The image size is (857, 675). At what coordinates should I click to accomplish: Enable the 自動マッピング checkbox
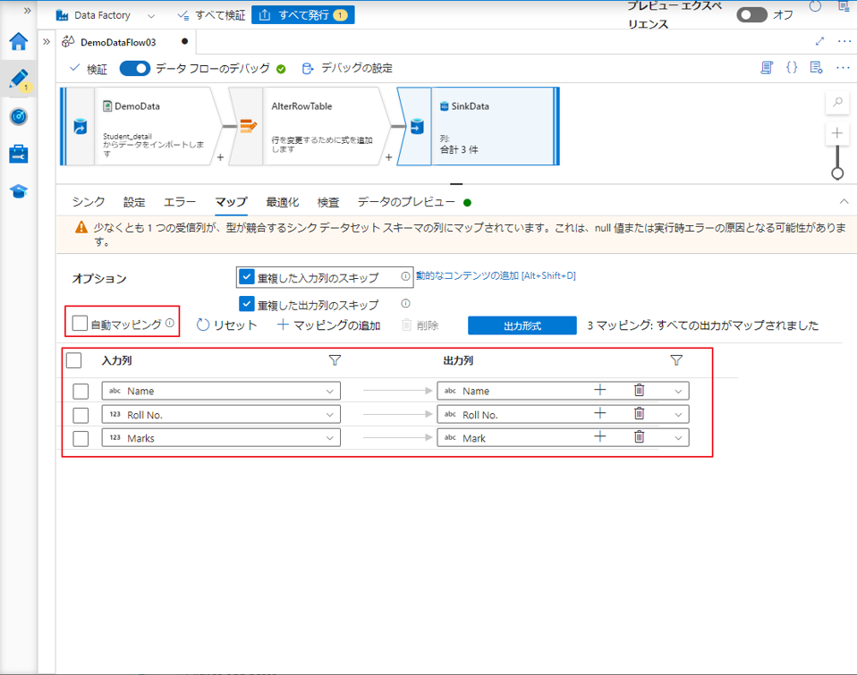(x=81, y=324)
